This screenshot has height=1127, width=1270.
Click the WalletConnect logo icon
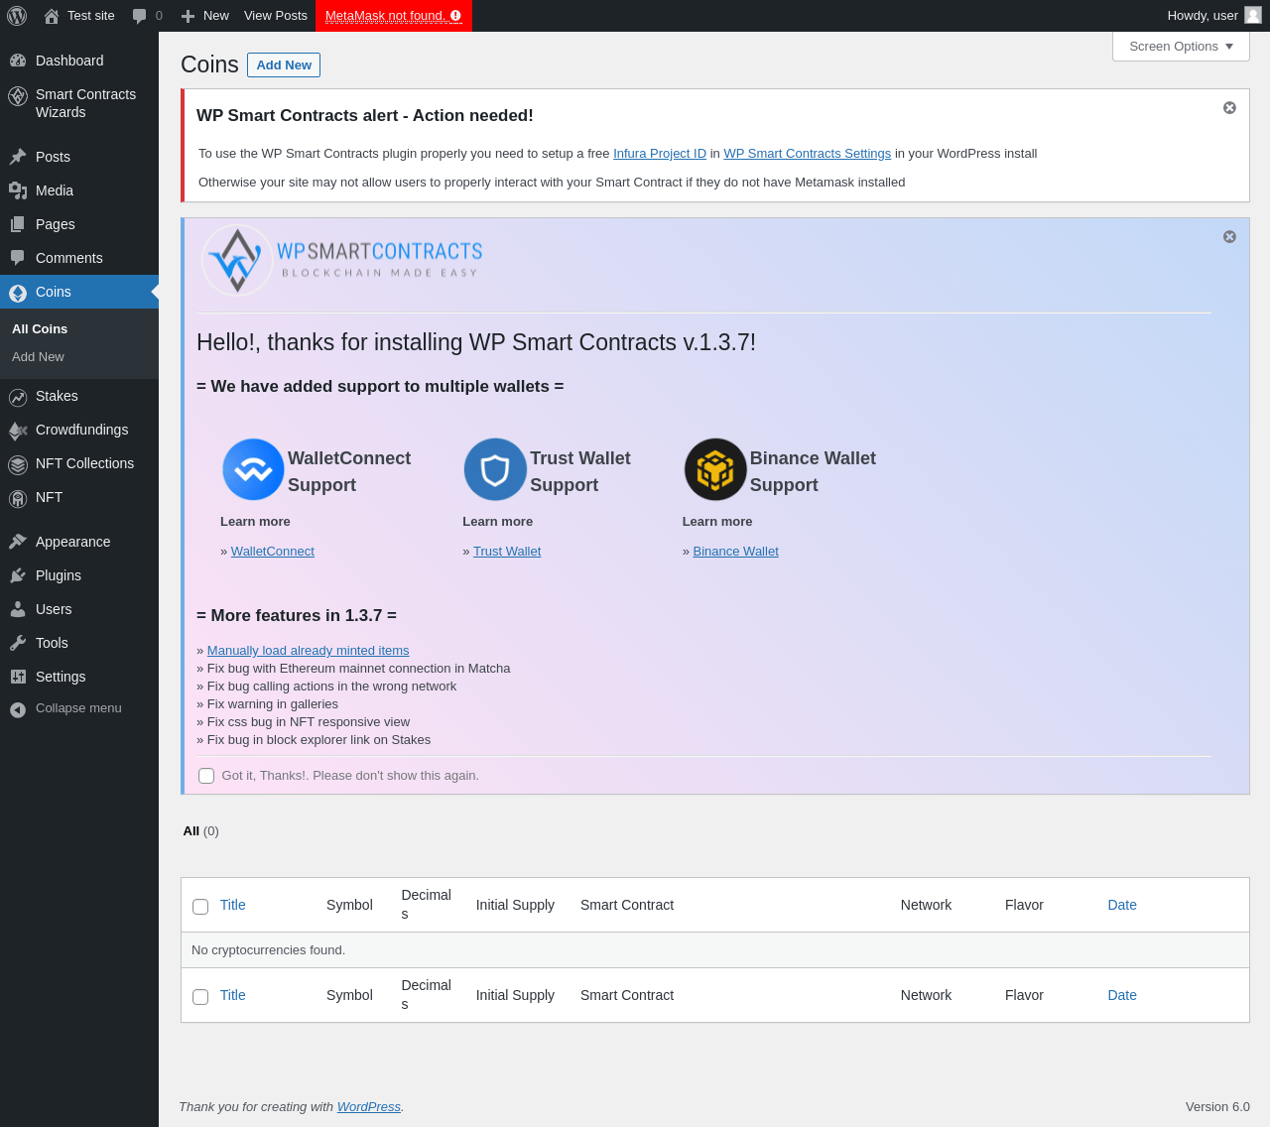(253, 469)
